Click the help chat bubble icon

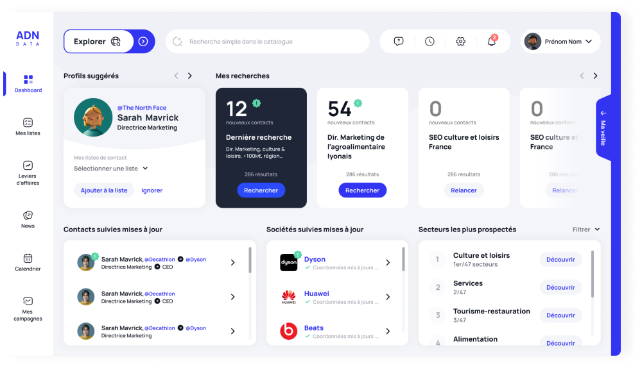tap(399, 42)
